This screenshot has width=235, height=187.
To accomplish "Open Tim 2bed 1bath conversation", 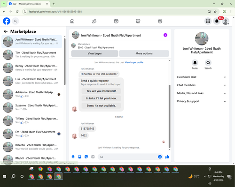I will click(x=31, y=55).
